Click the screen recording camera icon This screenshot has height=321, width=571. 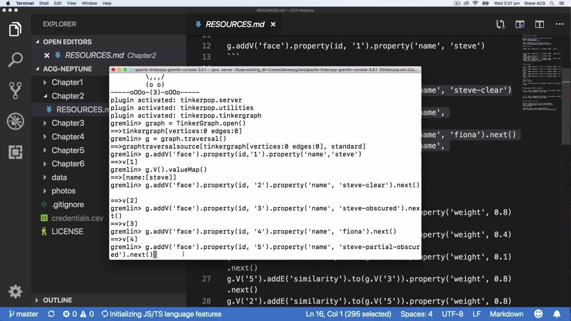(x=457, y=3)
